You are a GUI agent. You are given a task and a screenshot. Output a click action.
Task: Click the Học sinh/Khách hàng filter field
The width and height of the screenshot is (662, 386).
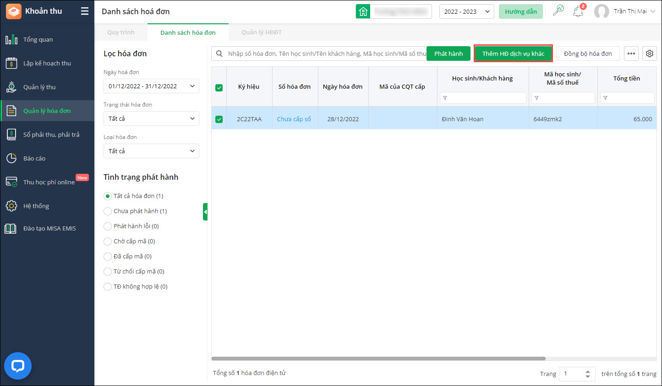pyautogui.click(x=483, y=98)
